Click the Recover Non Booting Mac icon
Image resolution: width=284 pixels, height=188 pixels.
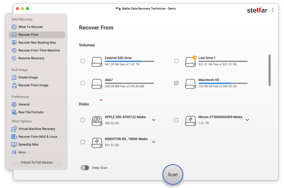(x=14, y=43)
